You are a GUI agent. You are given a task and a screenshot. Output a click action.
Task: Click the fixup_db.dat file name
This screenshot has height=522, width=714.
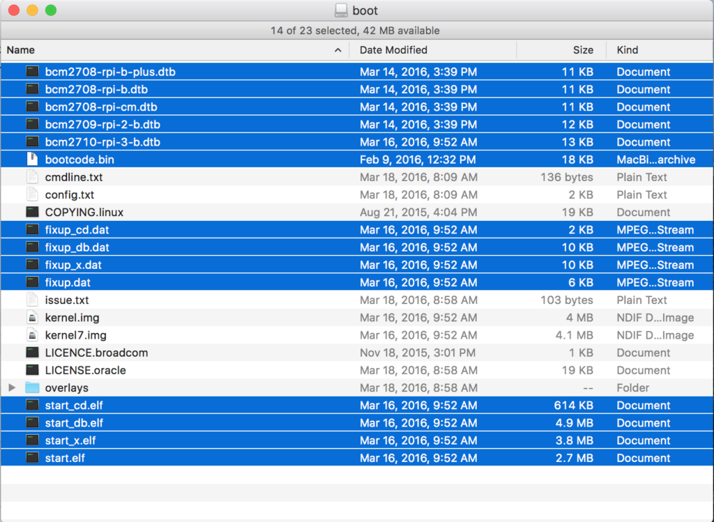77,247
